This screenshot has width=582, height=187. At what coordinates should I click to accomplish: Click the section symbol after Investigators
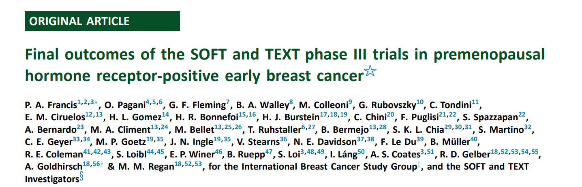tap(81, 176)
